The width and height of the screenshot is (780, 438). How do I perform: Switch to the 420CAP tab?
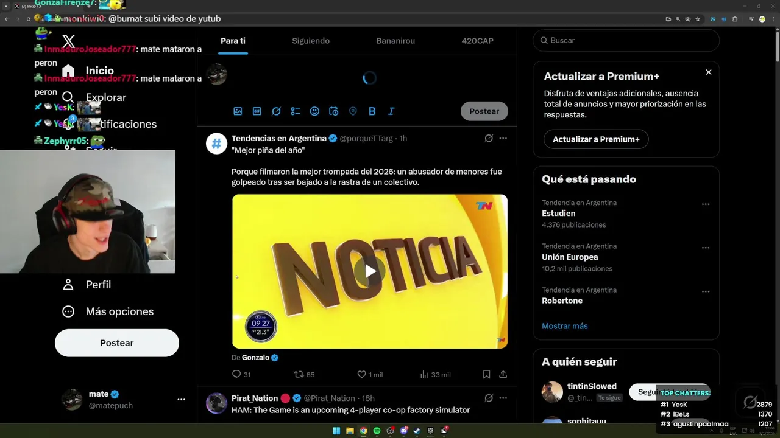point(478,41)
